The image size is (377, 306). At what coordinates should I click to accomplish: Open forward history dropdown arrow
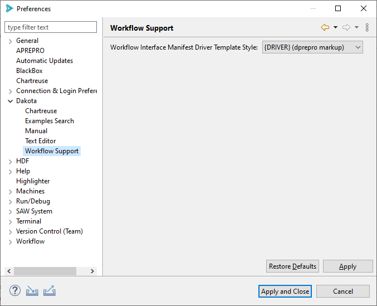pyautogui.click(x=356, y=27)
